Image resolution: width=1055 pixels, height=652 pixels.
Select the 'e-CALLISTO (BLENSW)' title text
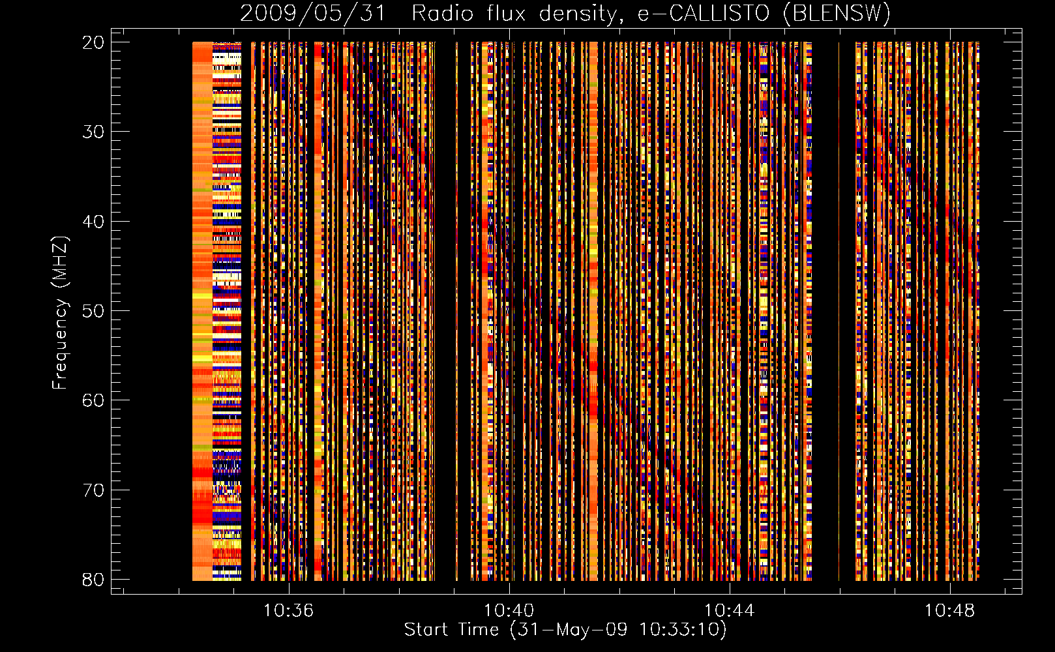pos(764,13)
